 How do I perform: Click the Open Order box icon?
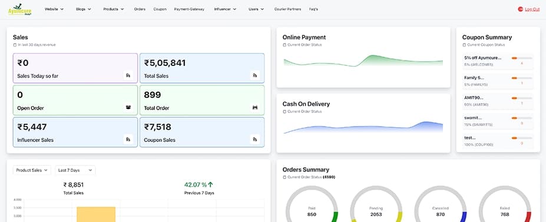pos(128,108)
